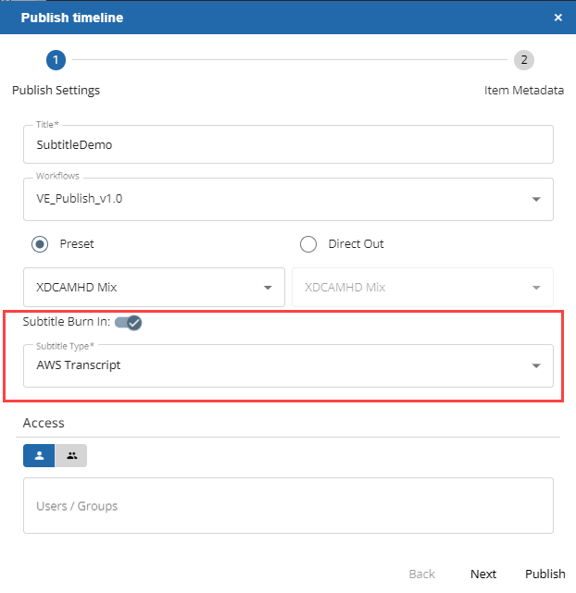This screenshot has height=593, width=576.
Task: Select the Preset radio button
Action: [x=40, y=244]
